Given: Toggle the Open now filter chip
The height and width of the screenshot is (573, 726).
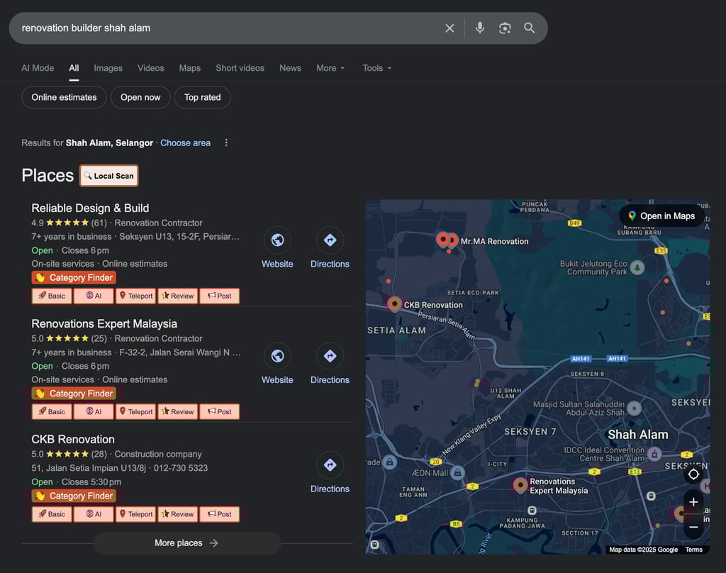Looking at the screenshot, I should (x=140, y=97).
